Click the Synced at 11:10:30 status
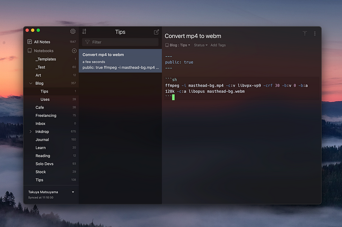Image resolution: width=342 pixels, height=227 pixels. point(41,197)
